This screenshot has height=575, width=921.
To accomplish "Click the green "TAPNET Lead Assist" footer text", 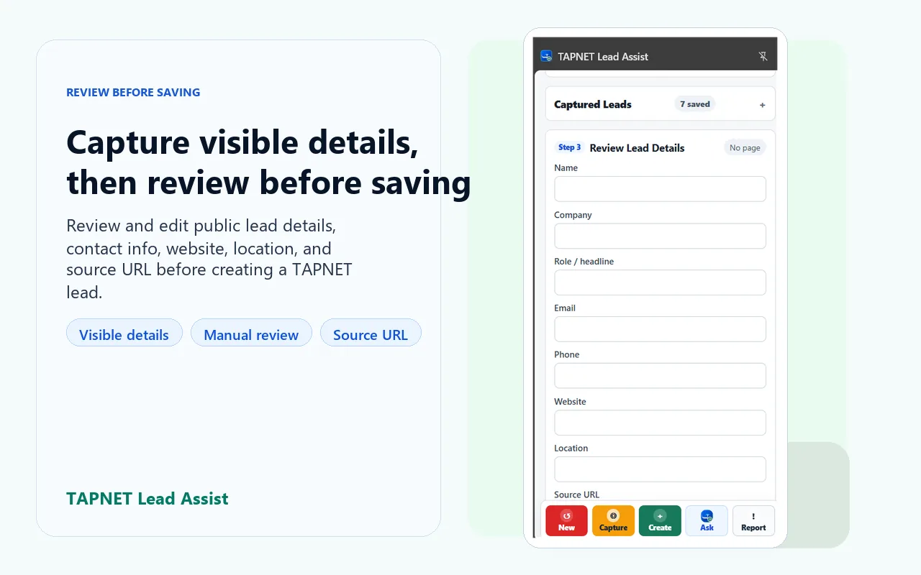I will (x=148, y=499).
